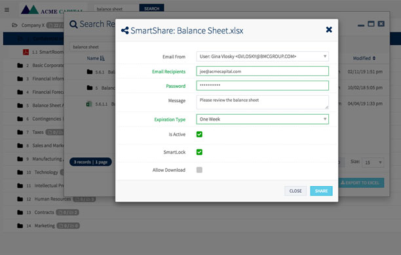The height and width of the screenshot is (255, 401).
Task: Click the Email Recipients field
Action: 262,71
